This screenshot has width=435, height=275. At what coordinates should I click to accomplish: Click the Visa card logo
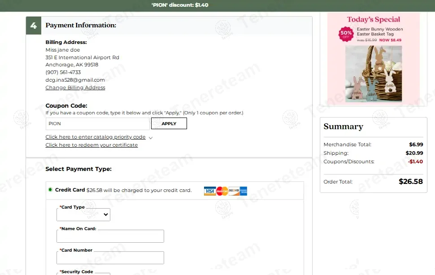(210, 191)
